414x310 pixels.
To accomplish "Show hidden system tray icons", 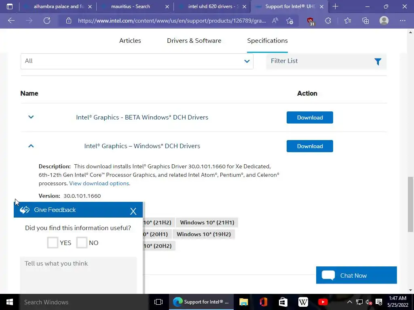I will point(349,302).
